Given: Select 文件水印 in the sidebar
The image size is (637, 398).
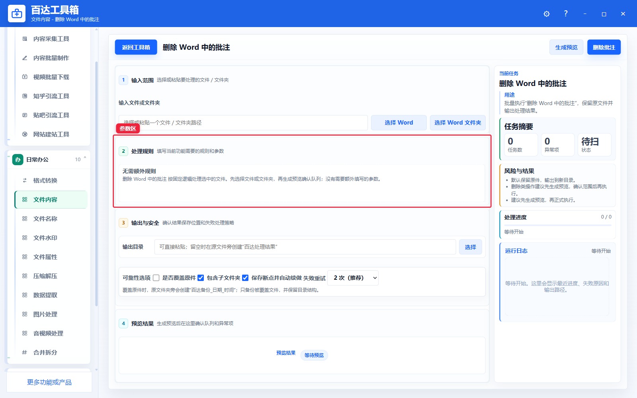Looking at the screenshot, I should (51, 238).
